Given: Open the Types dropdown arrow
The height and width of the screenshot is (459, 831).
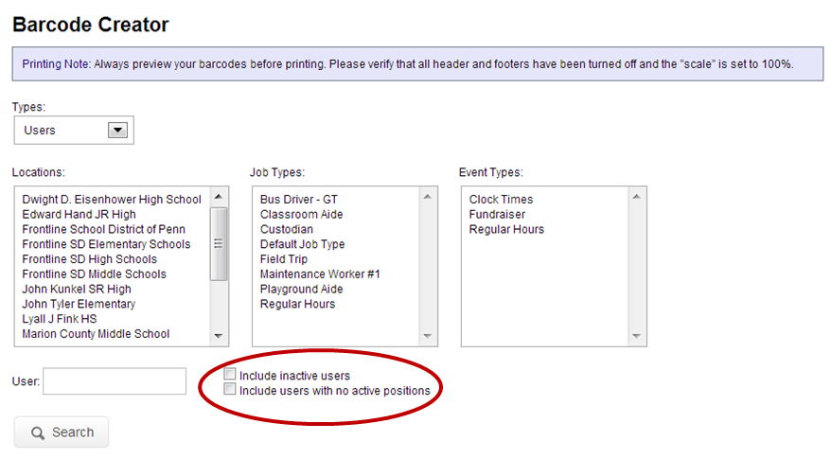Looking at the screenshot, I should [117, 130].
